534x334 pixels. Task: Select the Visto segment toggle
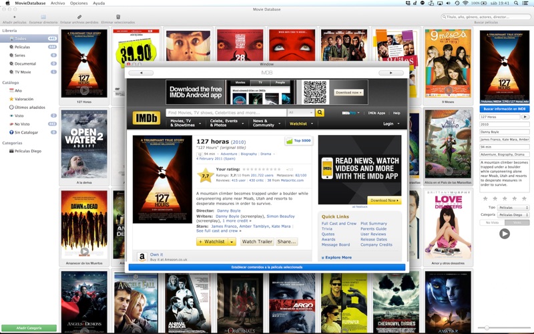517,222
